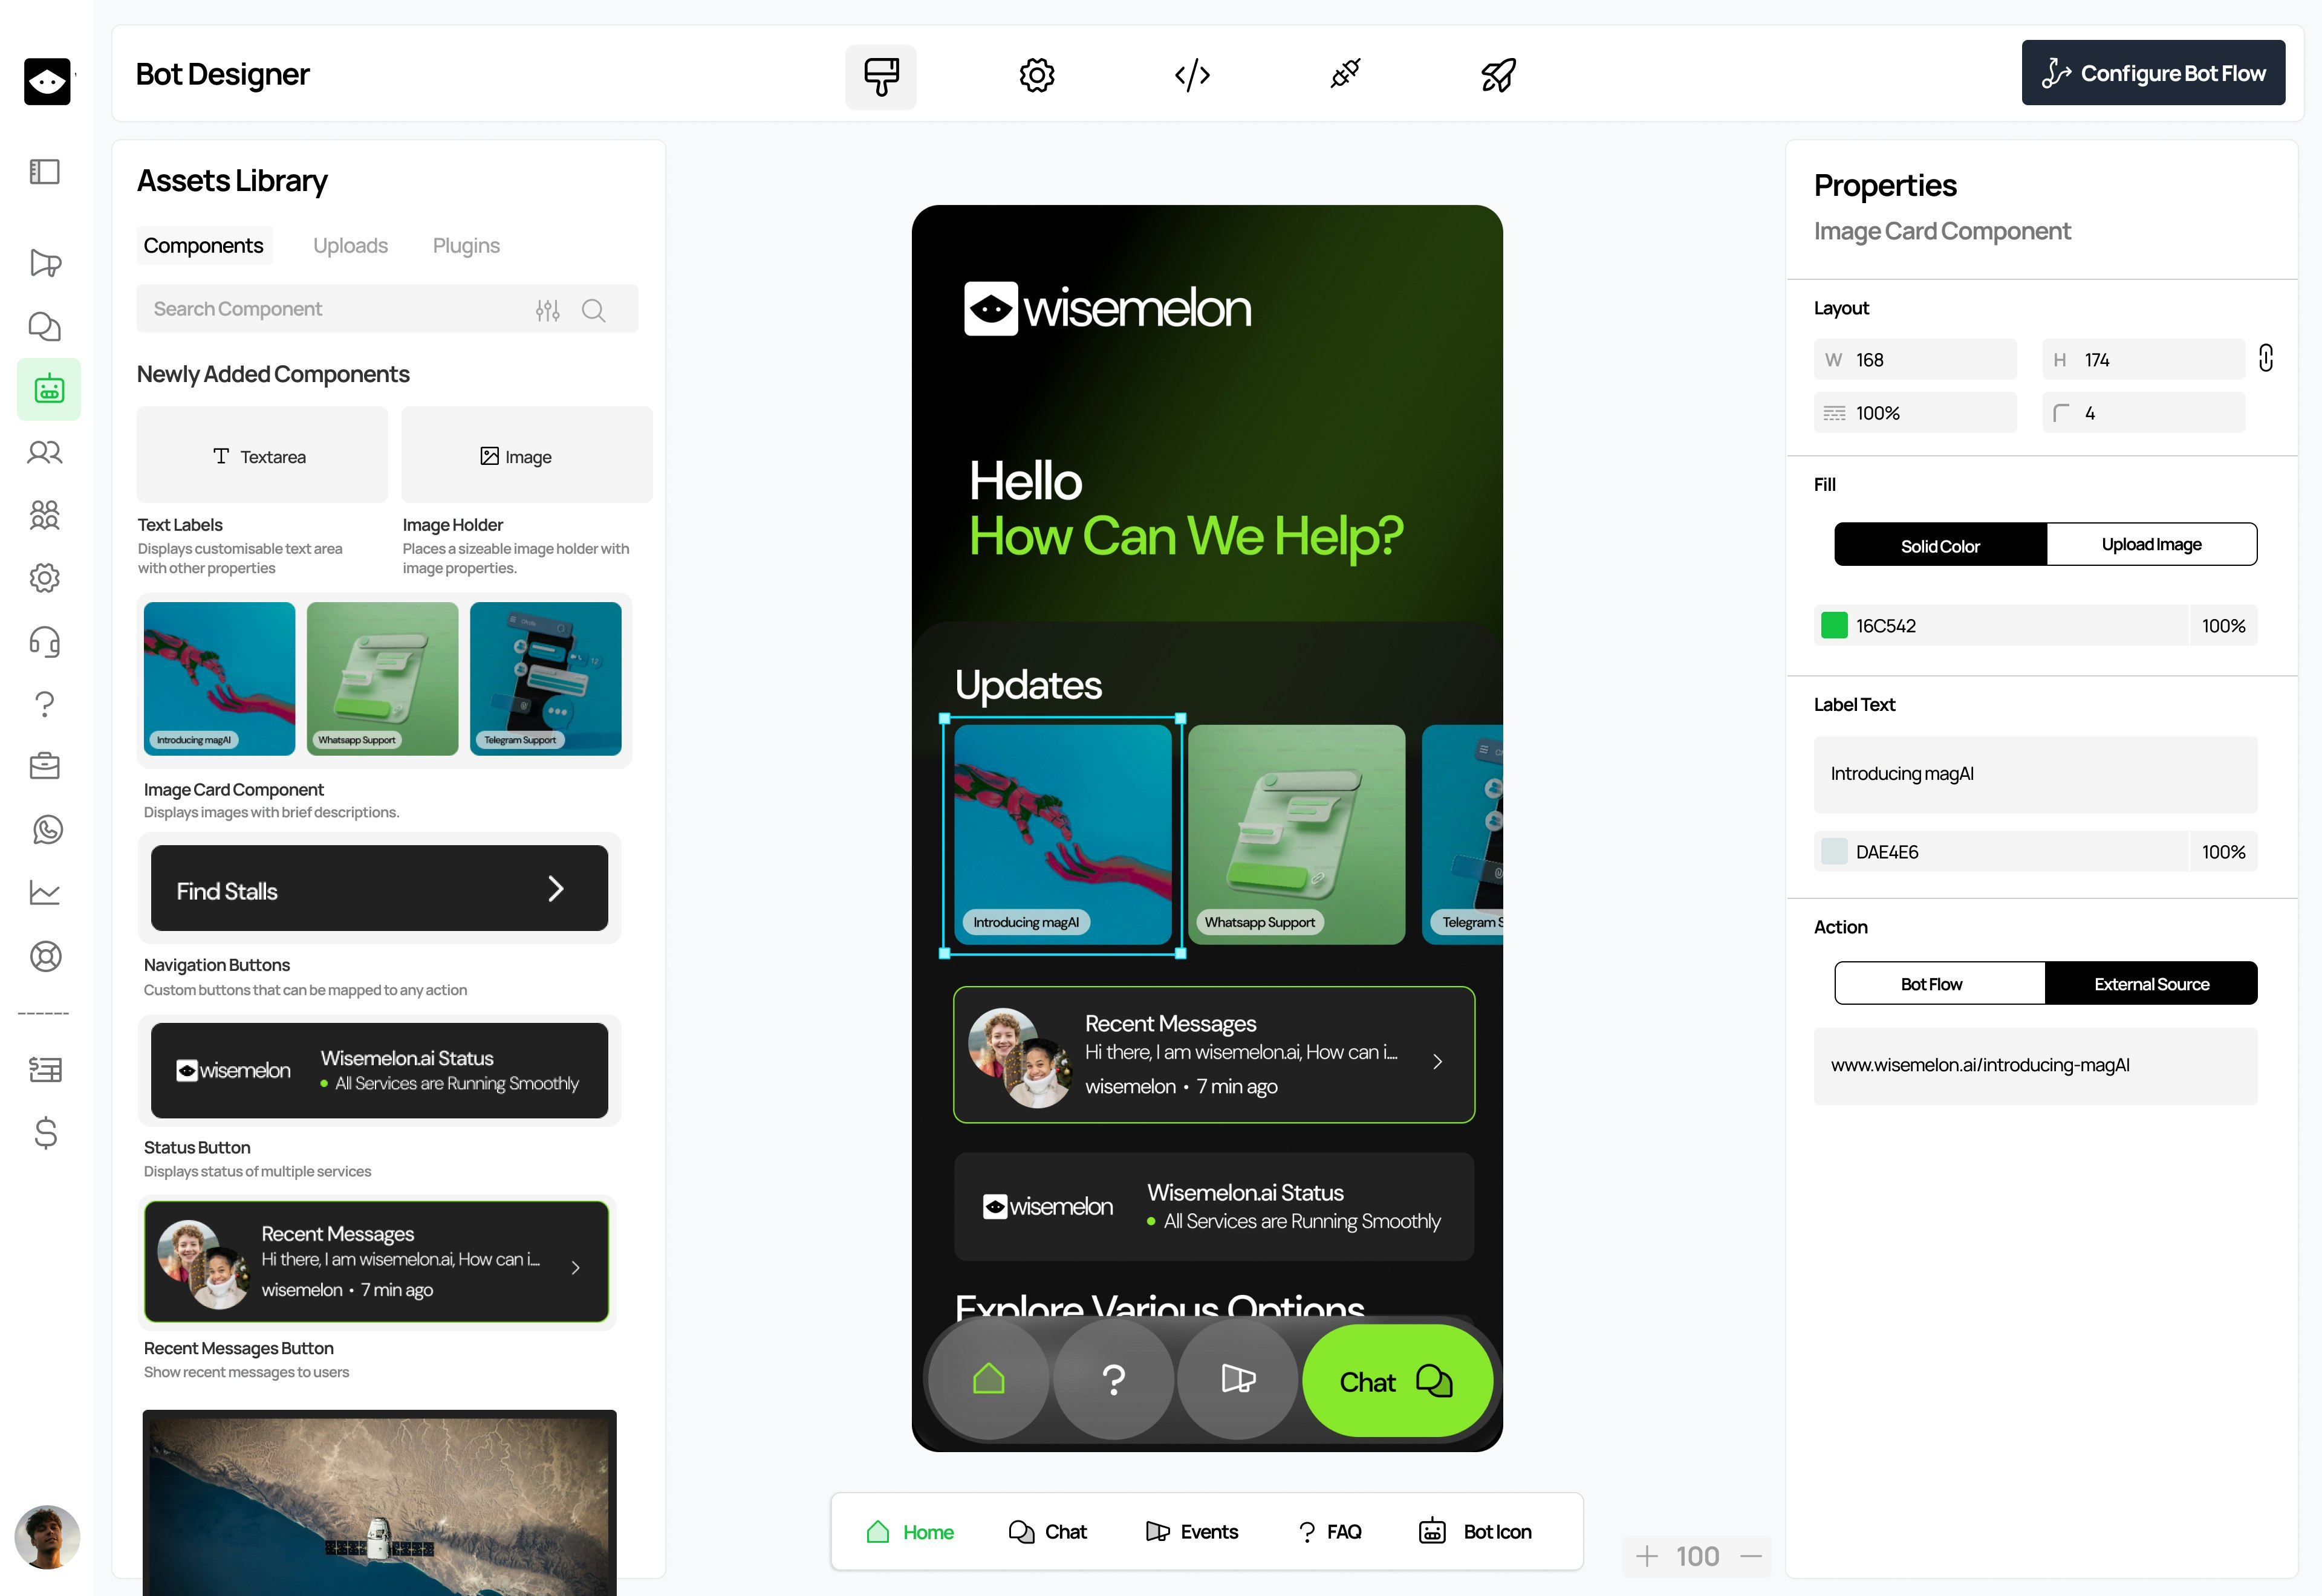Viewport: 2322px width, 1596px height.
Task: Open the briefcase sidebar icon
Action: (45, 767)
